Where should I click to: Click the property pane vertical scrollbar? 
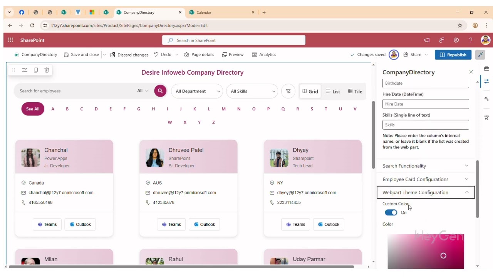tap(478, 189)
